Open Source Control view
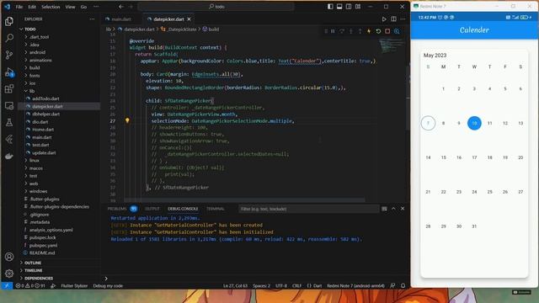The height and width of the screenshot is (303, 539). (9, 55)
